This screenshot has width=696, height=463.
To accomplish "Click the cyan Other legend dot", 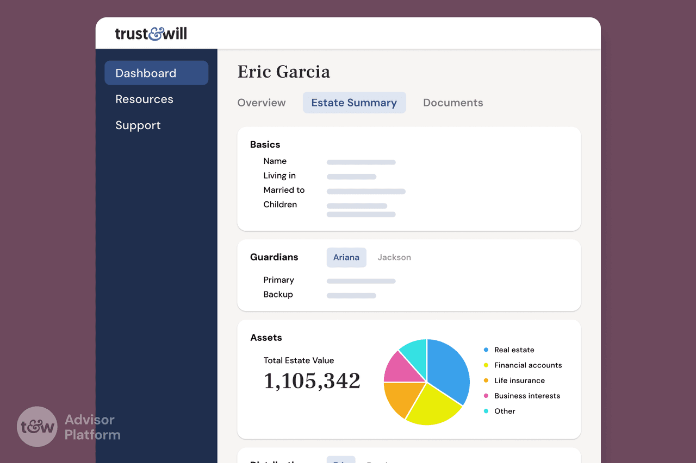I will [x=485, y=411].
